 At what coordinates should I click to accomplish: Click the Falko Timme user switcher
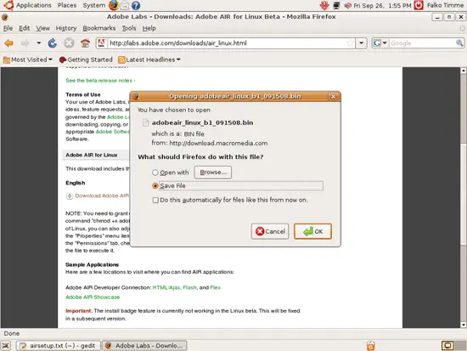pos(445,5)
